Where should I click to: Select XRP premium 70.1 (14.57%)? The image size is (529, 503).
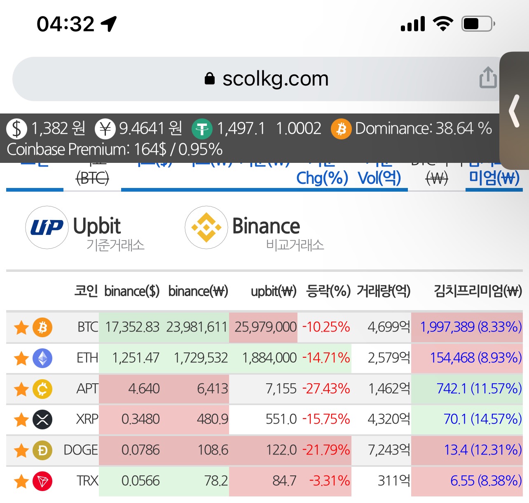(x=483, y=420)
